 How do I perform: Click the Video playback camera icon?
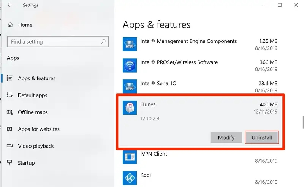pyautogui.click(x=10, y=146)
